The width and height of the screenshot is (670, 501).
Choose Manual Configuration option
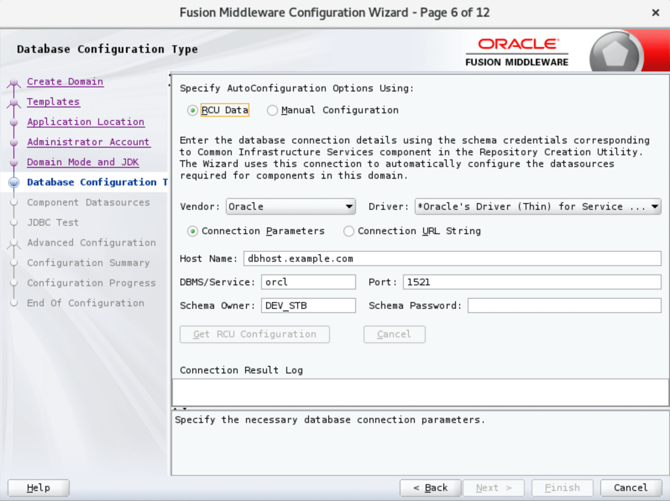tap(272, 111)
